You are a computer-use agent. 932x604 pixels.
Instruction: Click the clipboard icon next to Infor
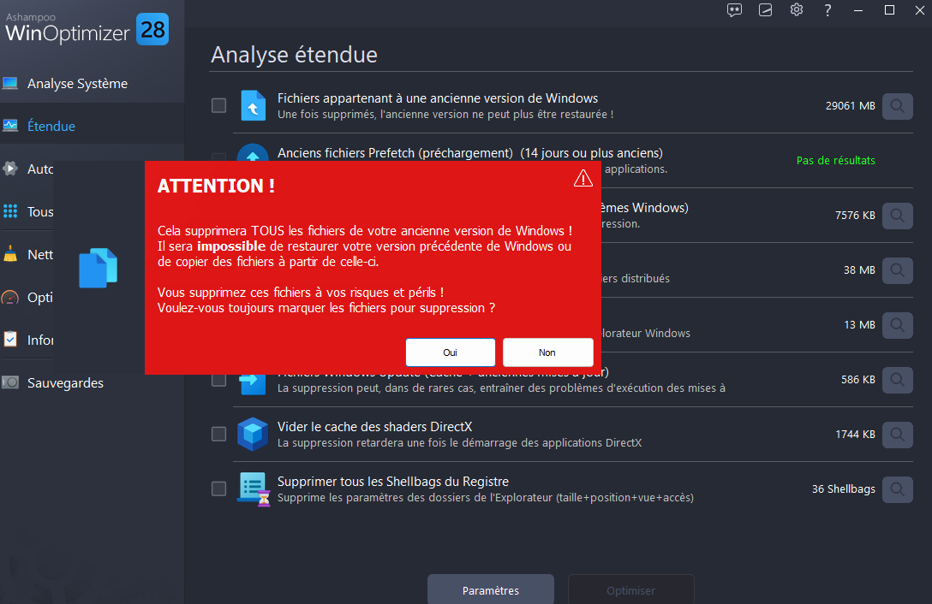[10, 339]
